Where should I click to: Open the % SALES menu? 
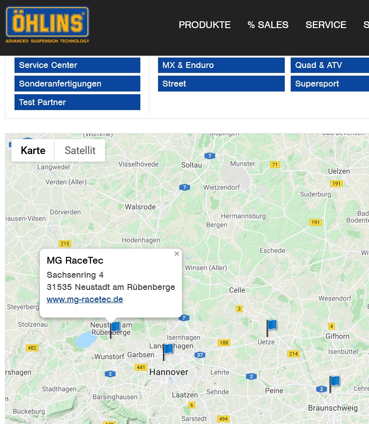pyautogui.click(x=268, y=25)
